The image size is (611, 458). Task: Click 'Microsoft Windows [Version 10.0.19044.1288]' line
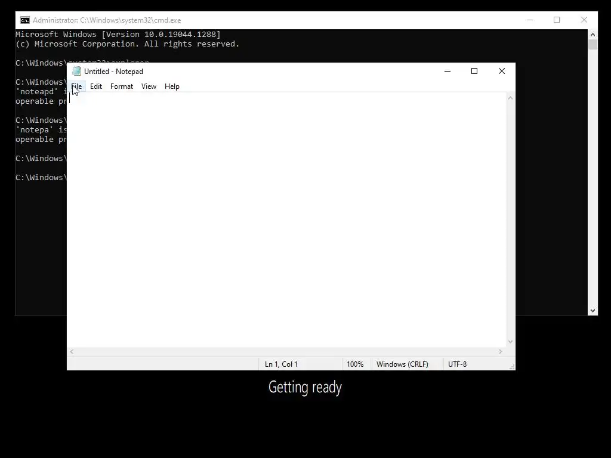click(118, 34)
